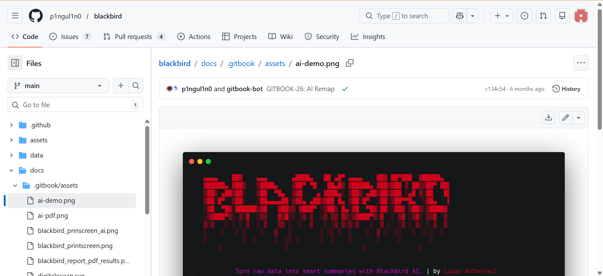Switch to the Actions tab
Viewport: 603px width, 276px height.
[194, 37]
